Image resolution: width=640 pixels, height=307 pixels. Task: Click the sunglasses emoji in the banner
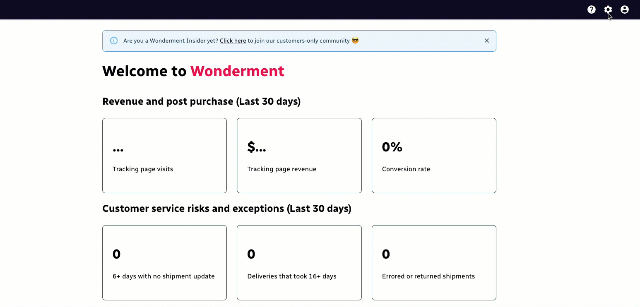pos(355,41)
